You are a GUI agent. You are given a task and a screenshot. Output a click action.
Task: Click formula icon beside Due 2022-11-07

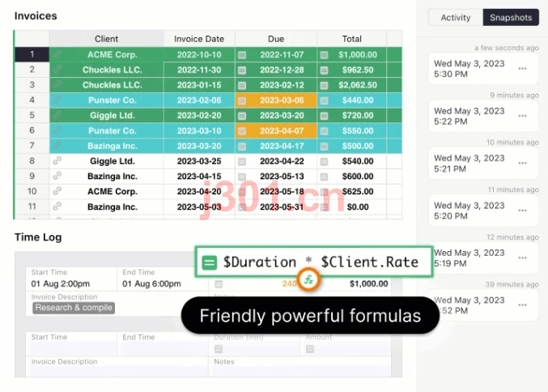(242, 55)
